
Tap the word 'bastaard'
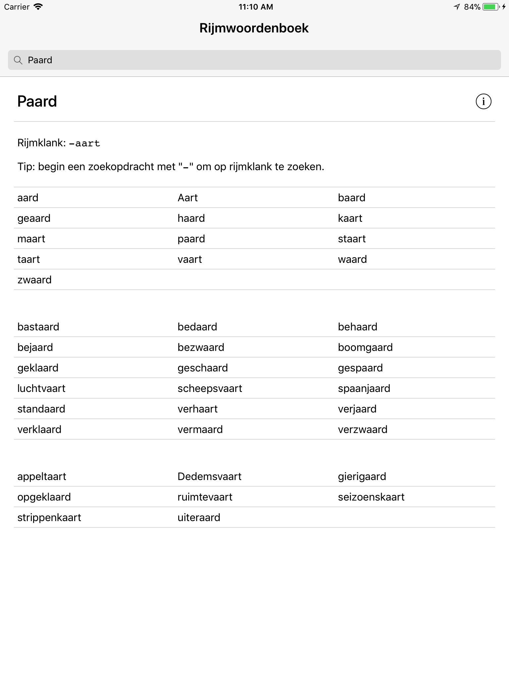click(x=38, y=327)
